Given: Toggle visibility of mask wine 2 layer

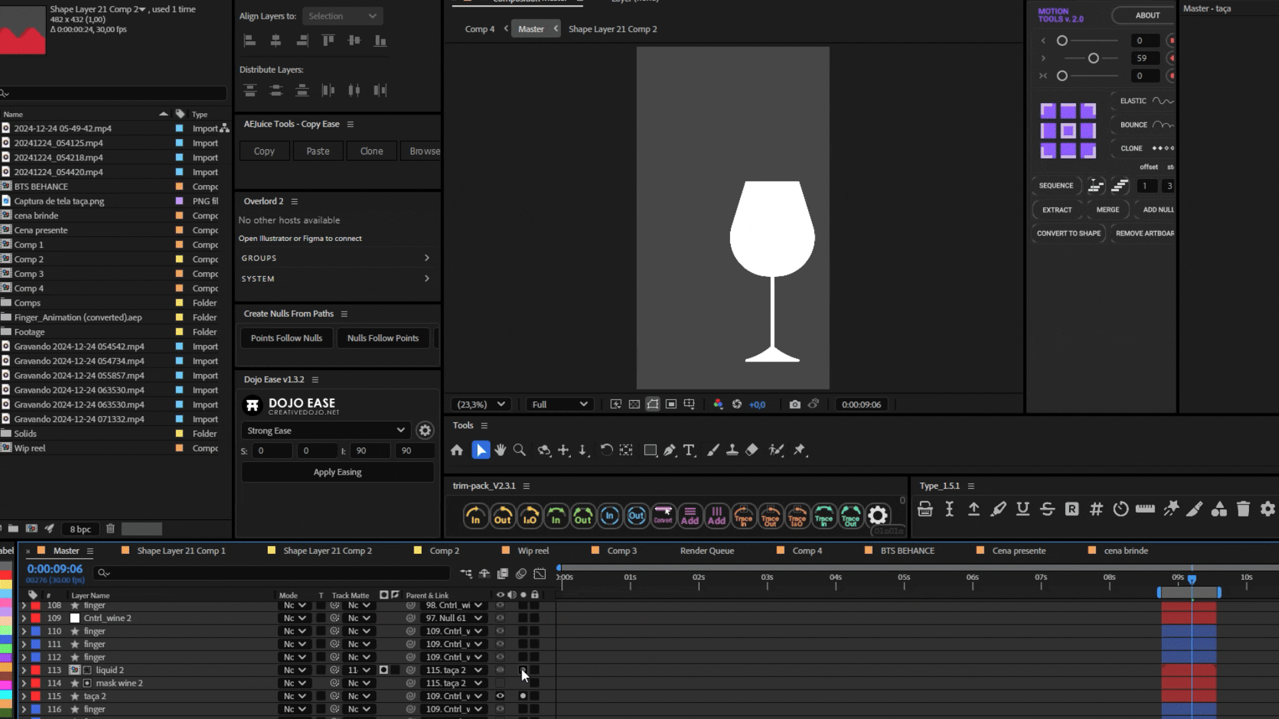Looking at the screenshot, I should tap(500, 683).
